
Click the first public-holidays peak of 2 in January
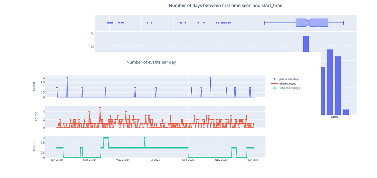(67, 77)
